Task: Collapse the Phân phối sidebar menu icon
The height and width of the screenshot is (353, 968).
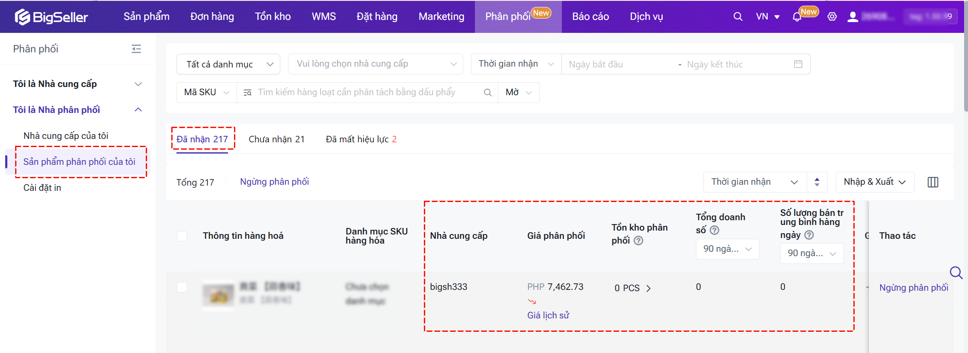Action: pos(136,49)
